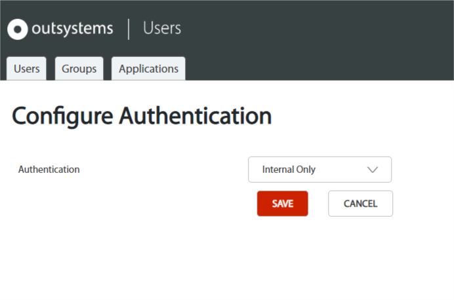This screenshot has height=300, width=454.
Task: Click the chevron arrow in Authentication dropdown
Action: pyautogui.click(x=373, y=170)
